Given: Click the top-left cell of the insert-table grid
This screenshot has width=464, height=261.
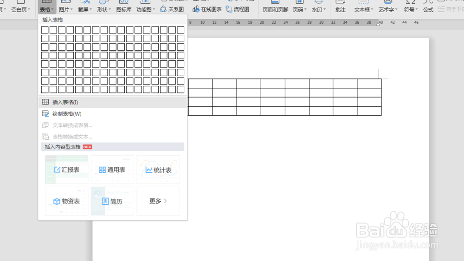Looking at the screenshot, I should tap(45, 30).
